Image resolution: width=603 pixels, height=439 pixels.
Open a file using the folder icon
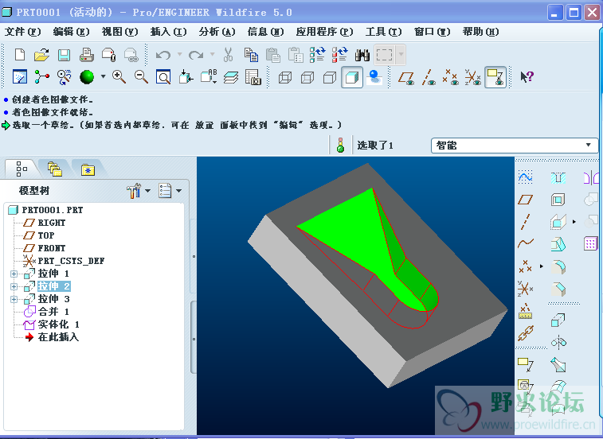(x=41, y=55)
